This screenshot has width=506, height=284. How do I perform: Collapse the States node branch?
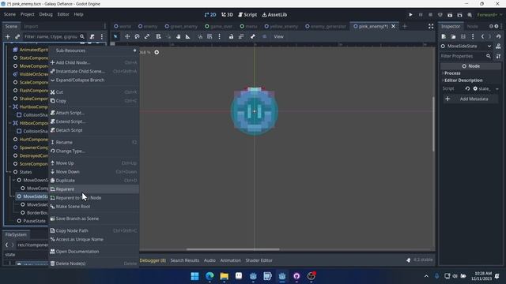tap(10, 172)
